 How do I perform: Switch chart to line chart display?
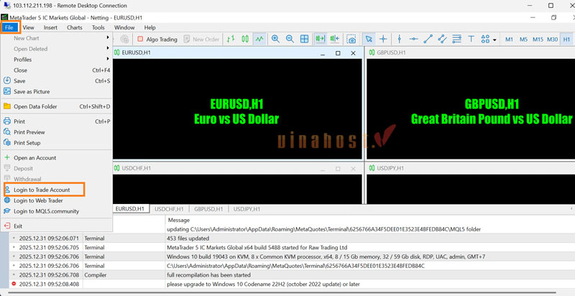tap(259, 40)
